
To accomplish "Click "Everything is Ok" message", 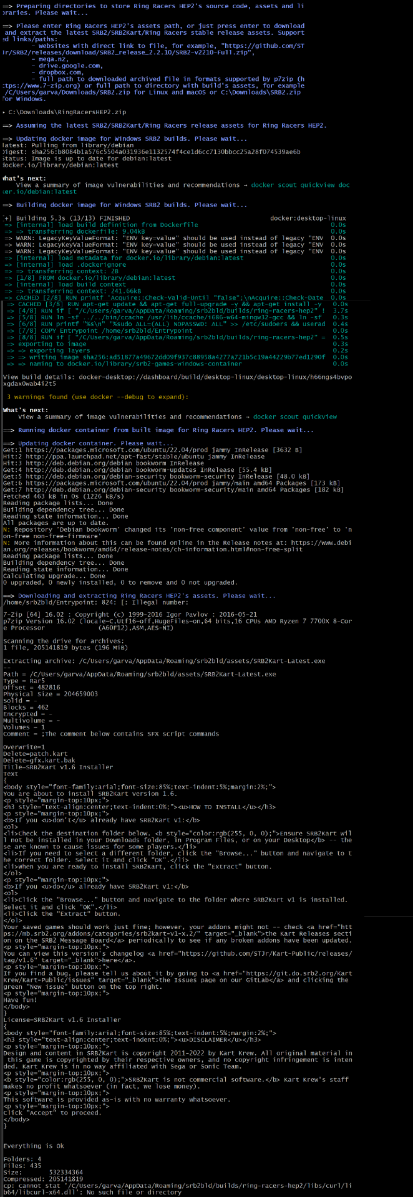I will 34,1145.
